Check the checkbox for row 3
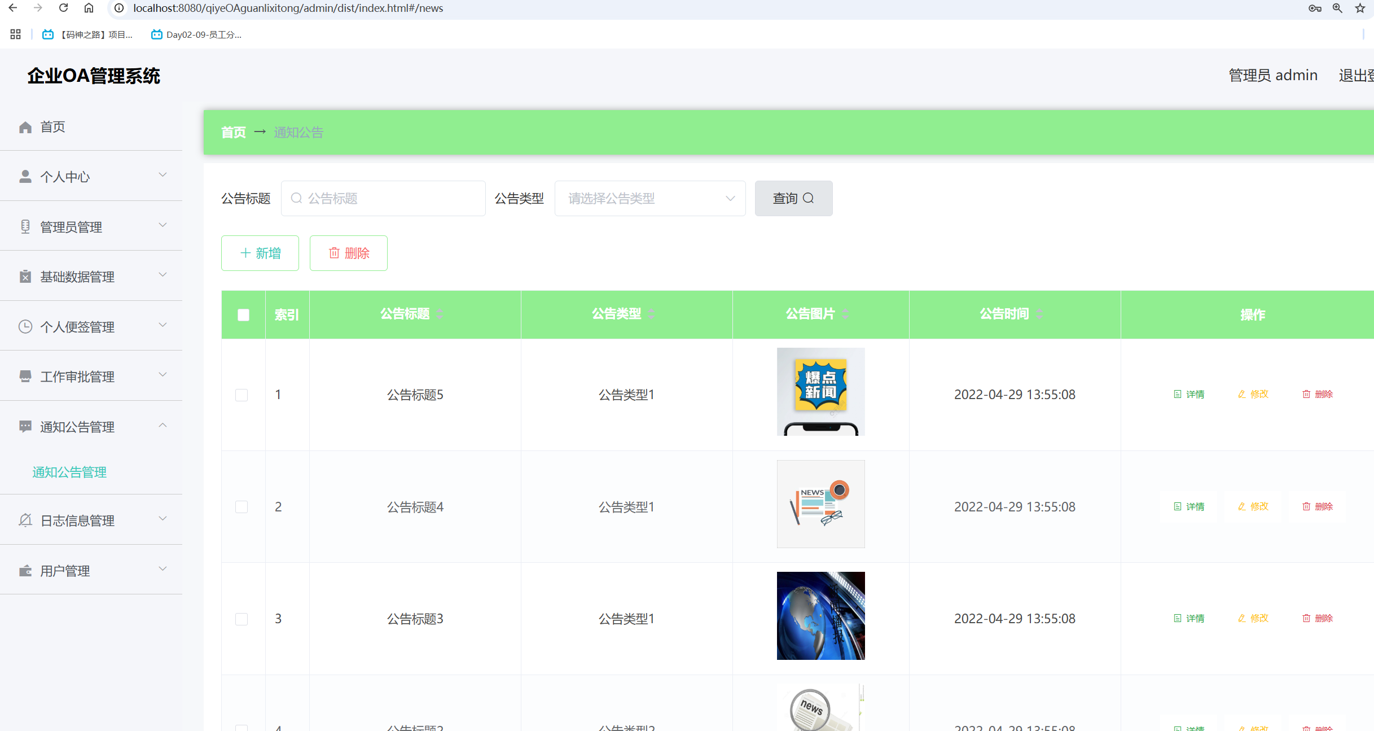1374x731 pixels. [242, 619]
